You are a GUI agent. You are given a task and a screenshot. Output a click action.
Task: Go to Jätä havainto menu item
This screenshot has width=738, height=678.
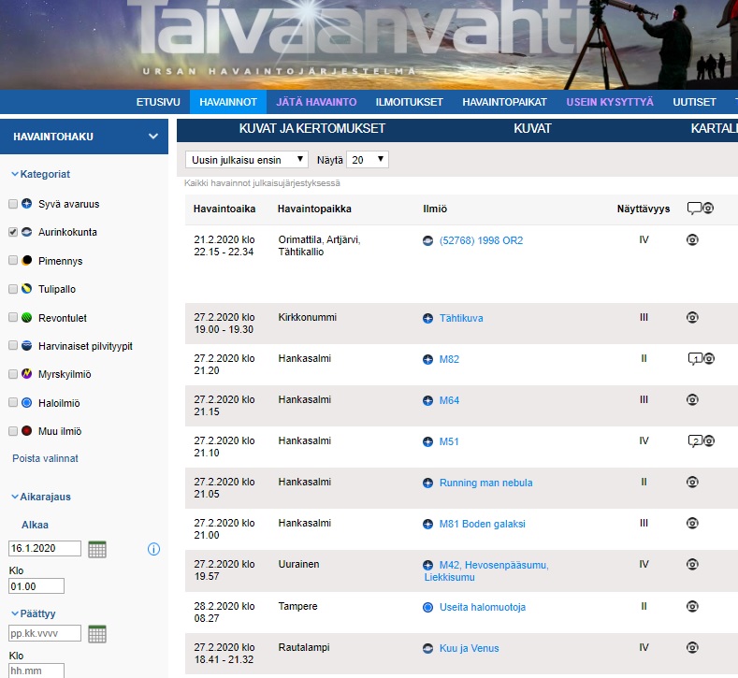pyautogui.click(x=316, y=102)
